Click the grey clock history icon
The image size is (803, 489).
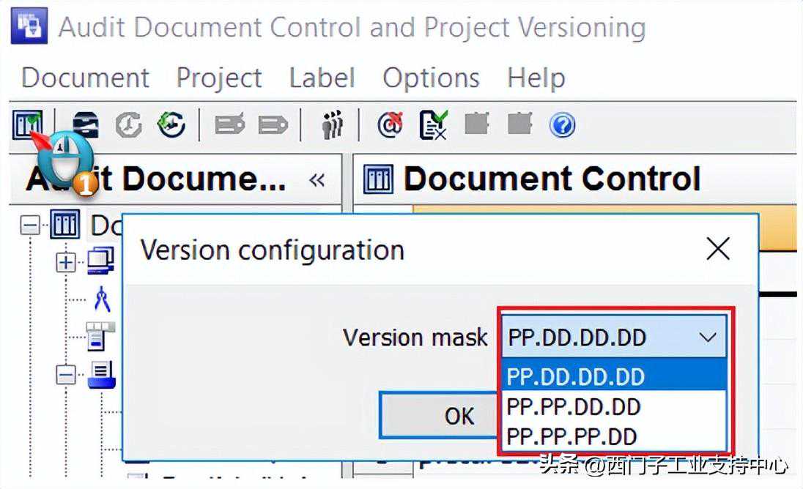(x=128, y=124)
